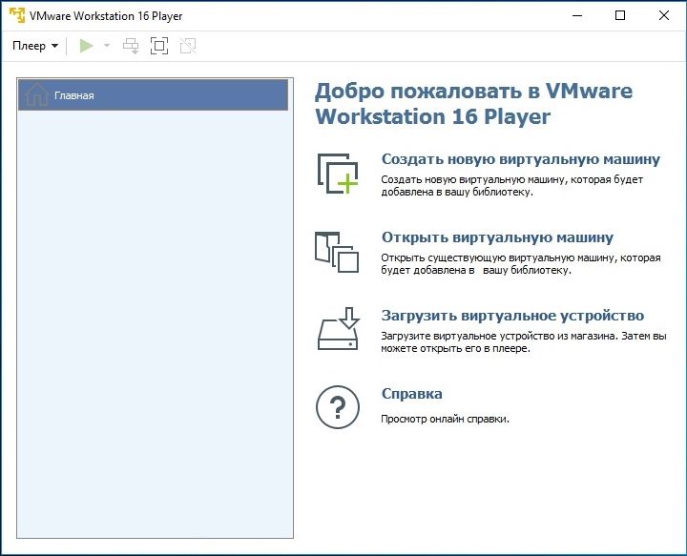Image resolution: width=687 pixels, height=556 pixels.
Task: Expand the power options arrow beside play
Action: (x=107, y=46)
